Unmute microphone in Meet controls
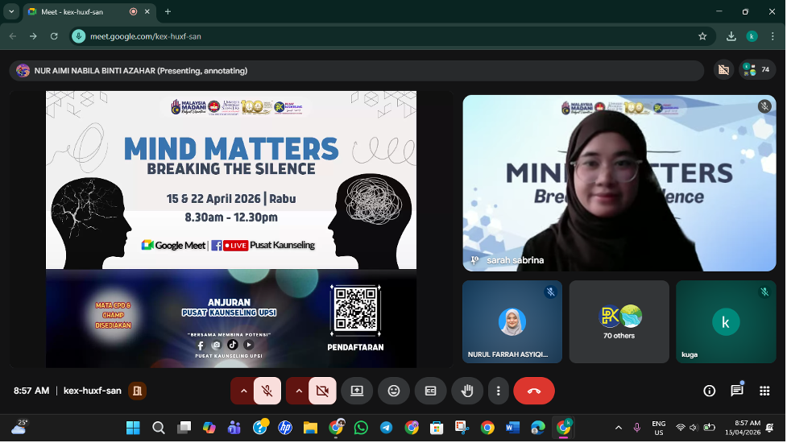Screen dimensions: 787x443 pyautogui.click(x=267, y=391)
